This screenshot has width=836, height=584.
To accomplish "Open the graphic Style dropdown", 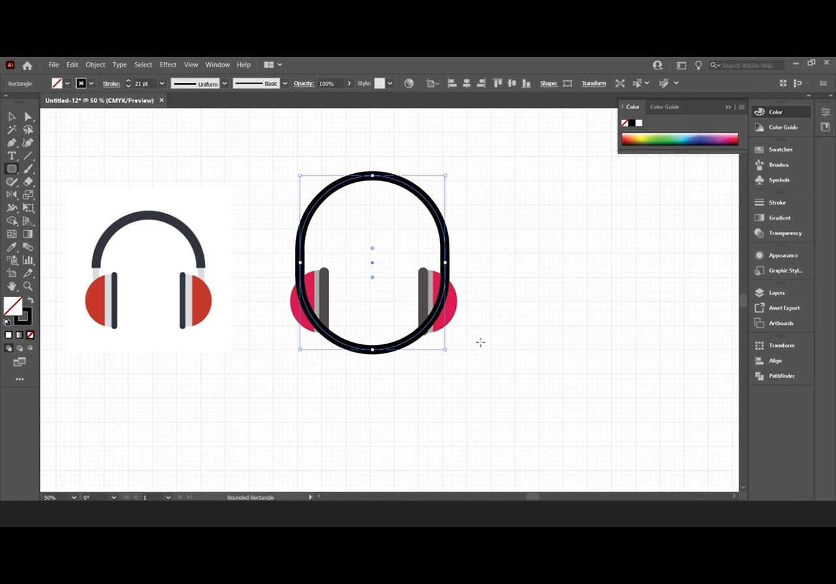I will click(x=390, y=84).
